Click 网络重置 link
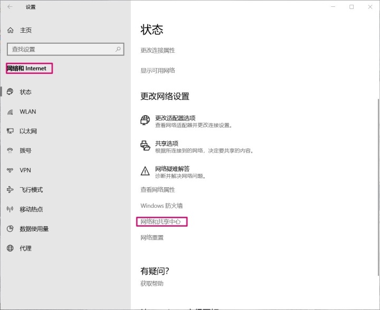Image resolution: width=380 pixels, height=310 pixels. [x=152, y=238]
